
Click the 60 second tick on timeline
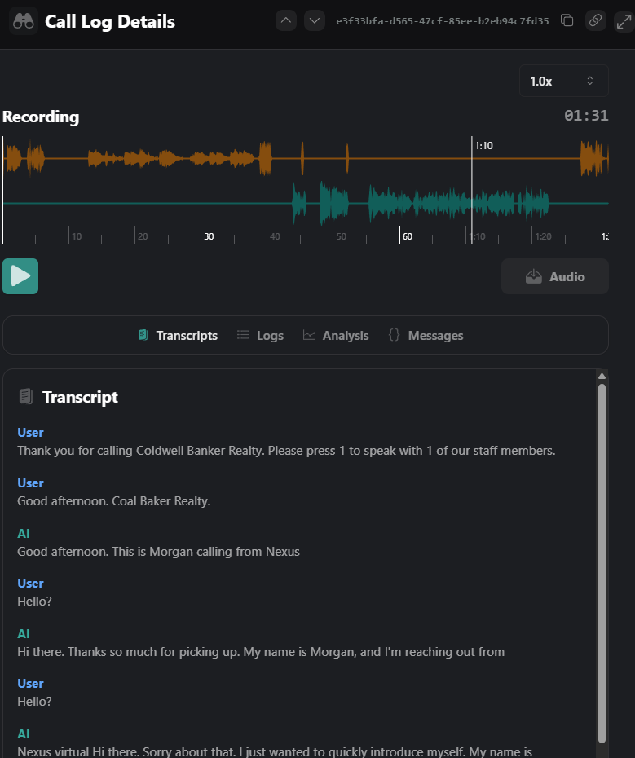pos(408,236)
